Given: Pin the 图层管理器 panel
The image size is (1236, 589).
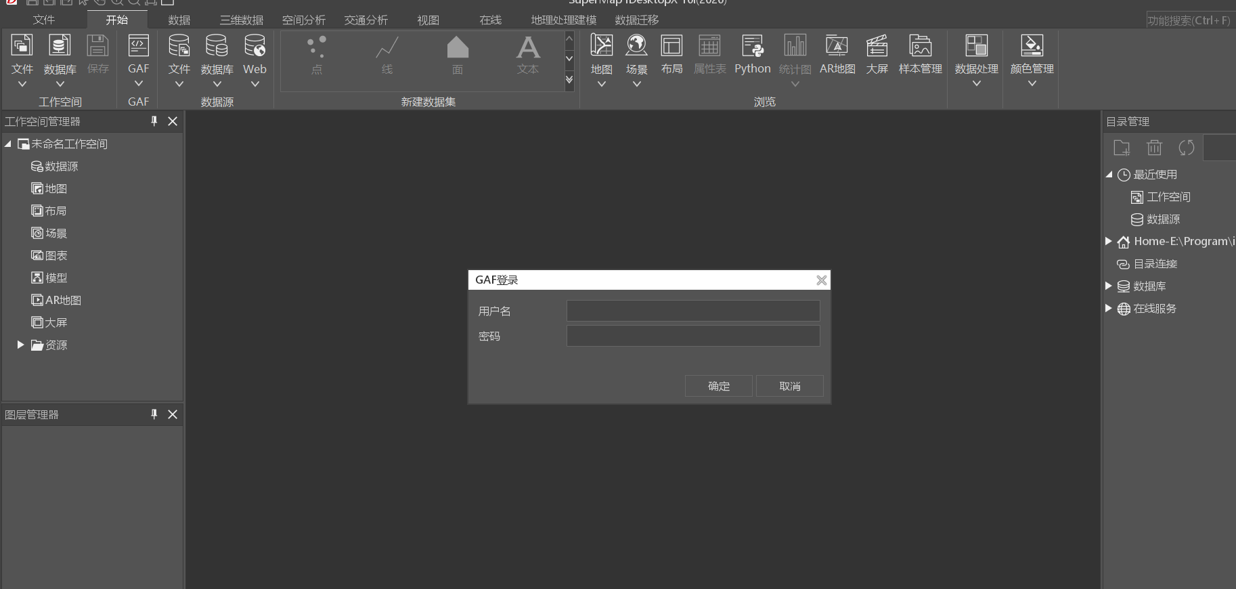Looking at the screenshot, I should coord(154,414).
